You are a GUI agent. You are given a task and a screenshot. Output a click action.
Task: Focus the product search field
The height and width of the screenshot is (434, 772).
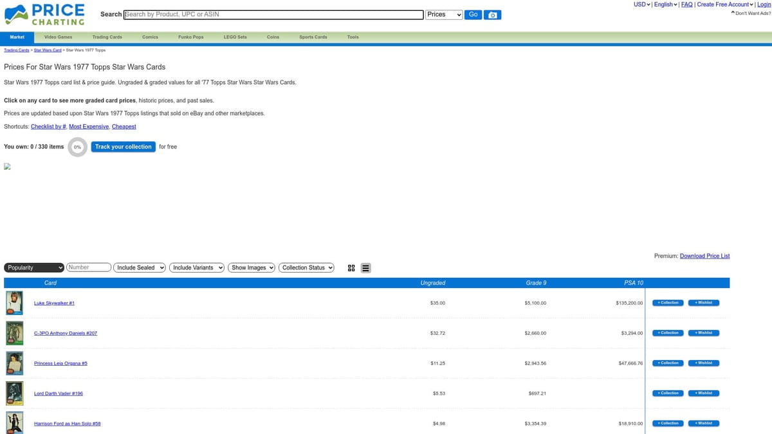click(273, 15)
